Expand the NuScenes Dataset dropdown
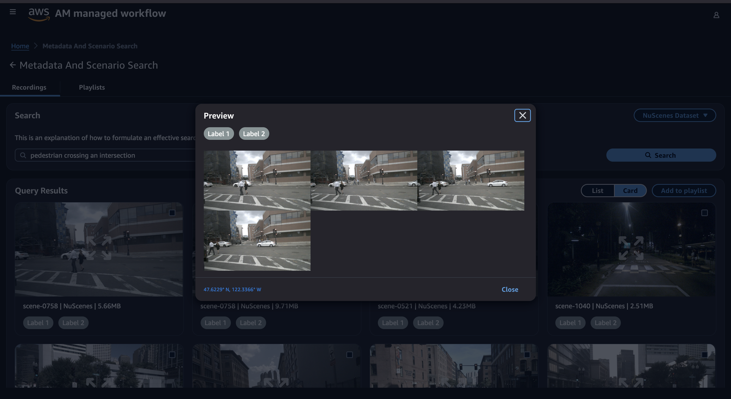 point(674,115)
